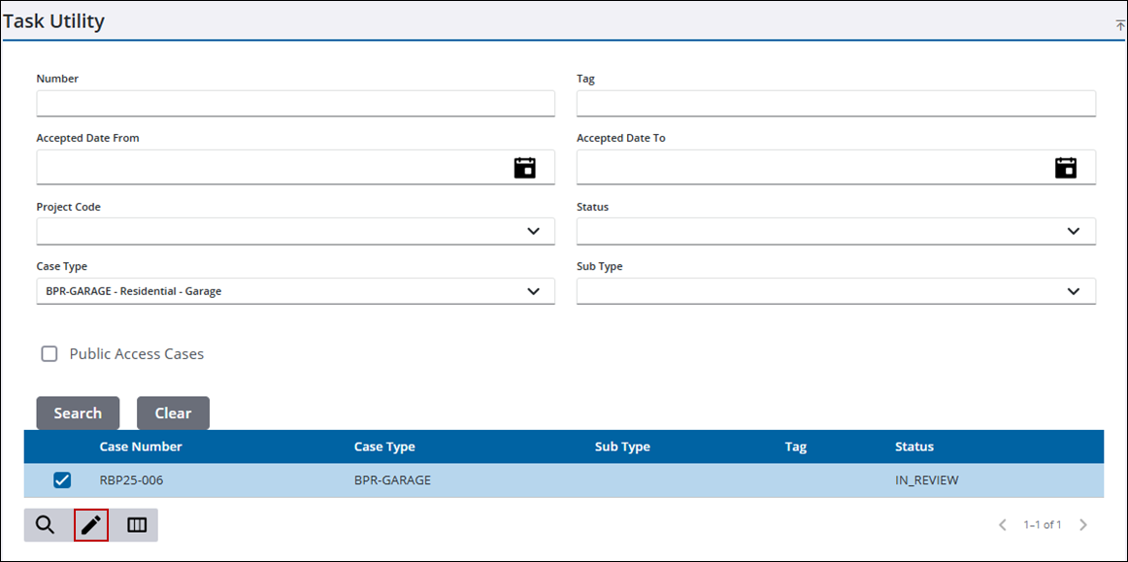Collapse the Task Utility panel
Viewport: 1128px width, 562px height.
(1120, 25)
